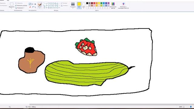
Task: Choose the Right triangle shape
Action: tap(45, 5)
